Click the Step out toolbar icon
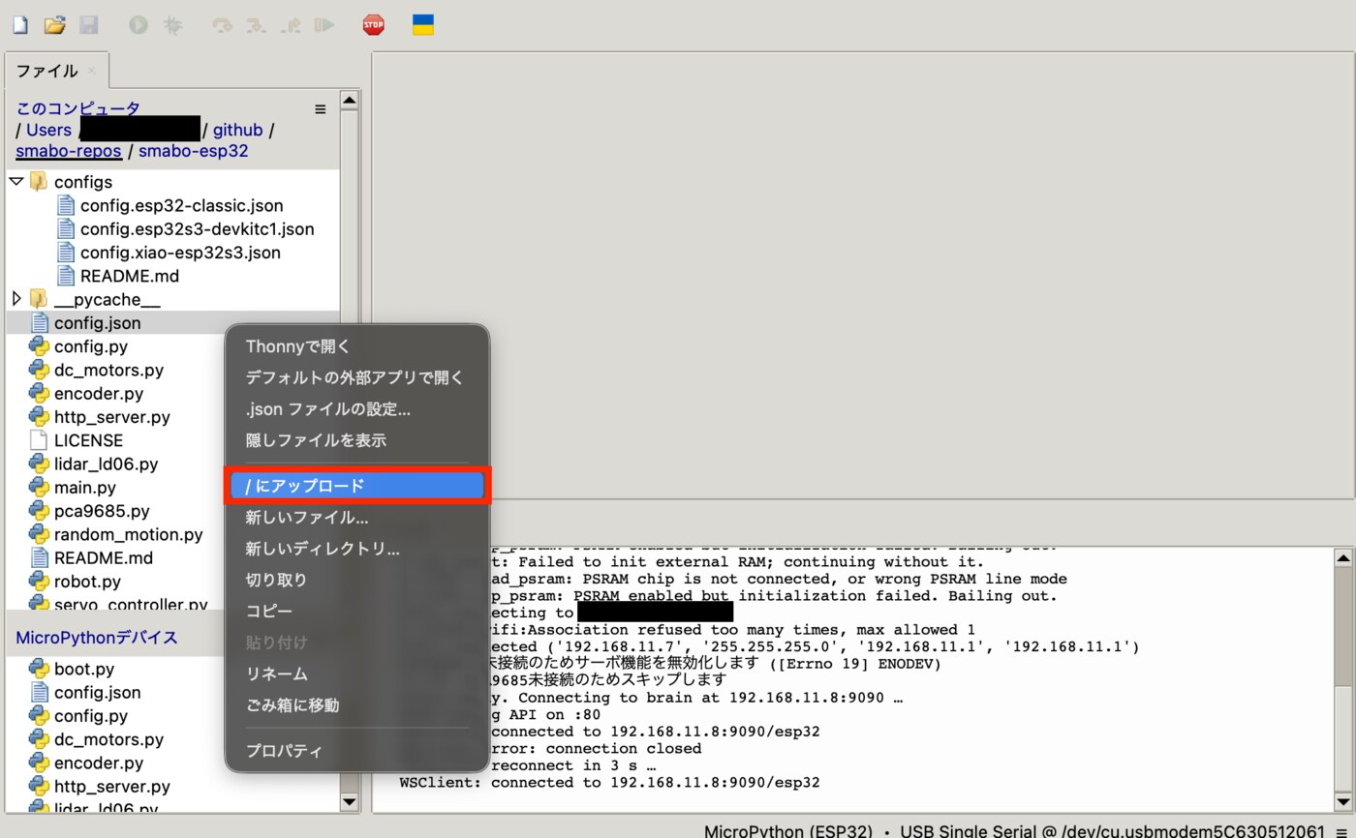Image resolution: width=1356 pixels, height=838 pixels. pyautogui.click(x=291, y=25)
